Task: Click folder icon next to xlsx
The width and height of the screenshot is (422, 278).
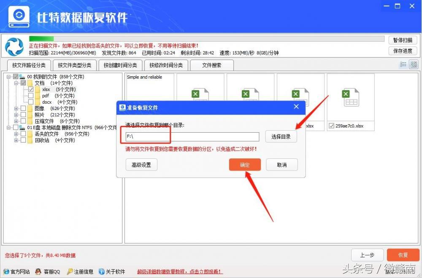Action: (x=38, y=89)
